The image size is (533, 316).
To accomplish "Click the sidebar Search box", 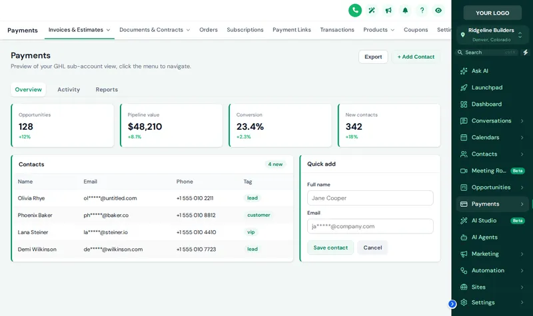I will (x=487, y=53).
